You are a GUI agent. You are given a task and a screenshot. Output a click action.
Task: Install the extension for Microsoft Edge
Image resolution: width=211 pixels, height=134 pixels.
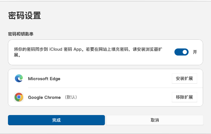(x=184, y=78)
